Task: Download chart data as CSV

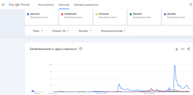Action: point(177,49)
